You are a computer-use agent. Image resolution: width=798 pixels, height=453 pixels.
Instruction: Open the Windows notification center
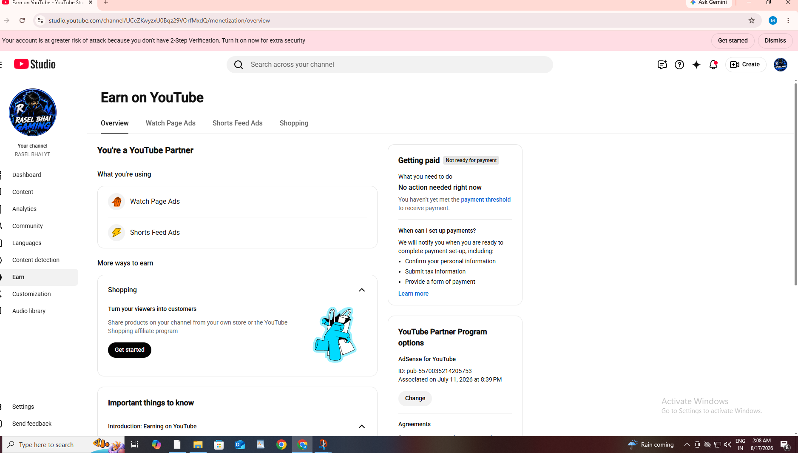[785, 445]
